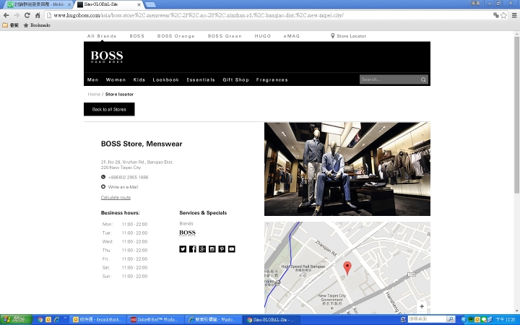Open eMAG tab
520x325 pixels.
(x=292, y=36)
